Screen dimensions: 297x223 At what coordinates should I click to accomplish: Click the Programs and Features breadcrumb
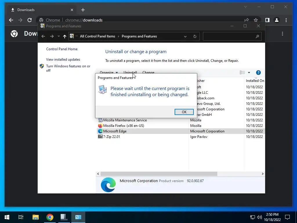click(139, 36)
